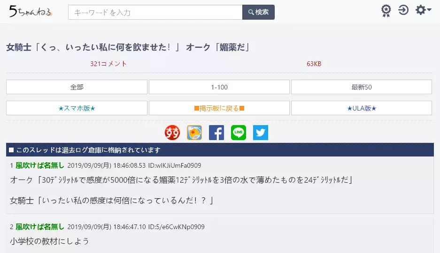Share thread on Facebook
Viewport: 440px width, 253px height.
(216, 133)
